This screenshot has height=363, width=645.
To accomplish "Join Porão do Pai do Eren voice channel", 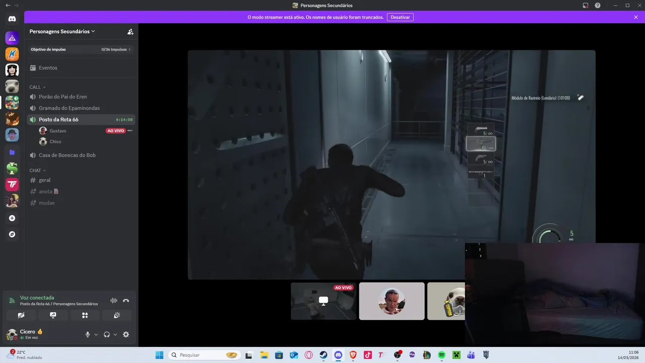I will point(81,96).
